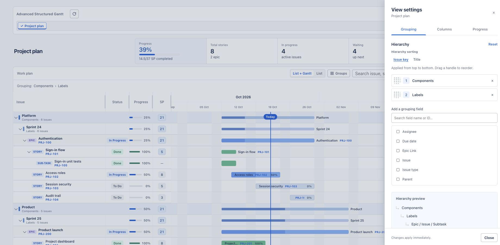Select the List + Gantt view
The image size is (500, 245).
[302, 73]
